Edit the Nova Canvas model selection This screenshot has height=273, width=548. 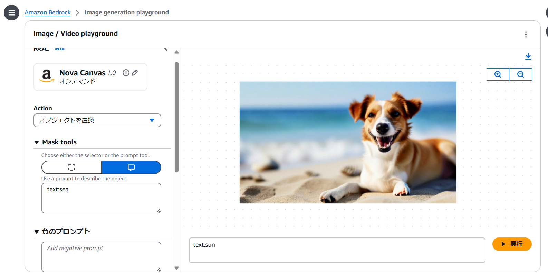point(135,73)
